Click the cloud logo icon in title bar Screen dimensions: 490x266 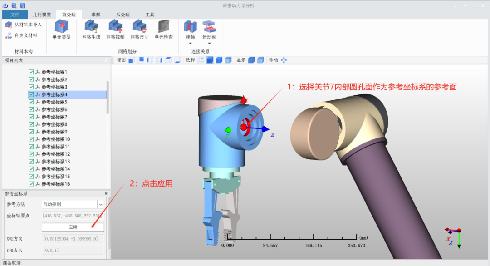click(x=5, y=5)
